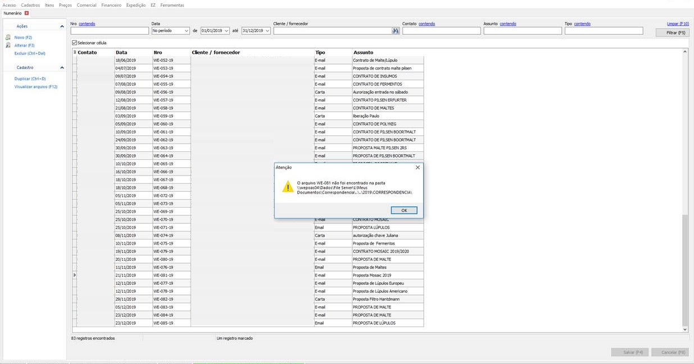Click the warning icon in the Atenção dialog

click(288, 187)
